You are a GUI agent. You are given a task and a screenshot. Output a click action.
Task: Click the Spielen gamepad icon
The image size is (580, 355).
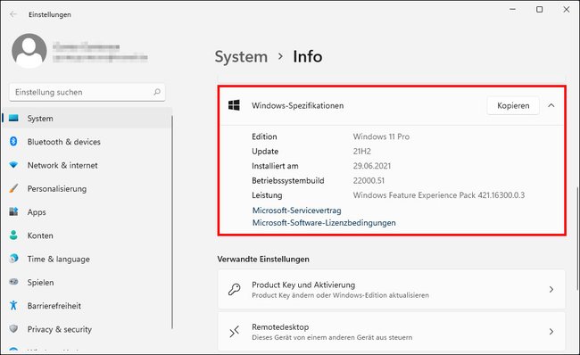13,282
